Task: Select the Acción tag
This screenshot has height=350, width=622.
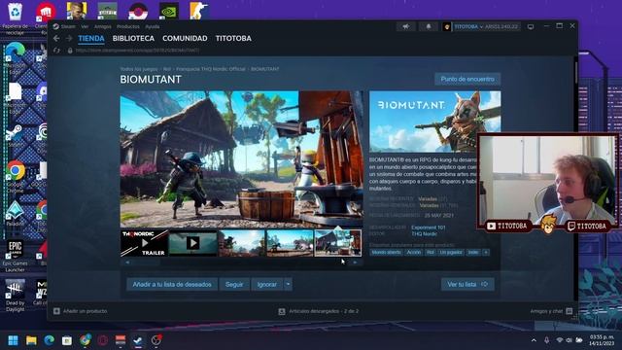Action: (413, 253)
